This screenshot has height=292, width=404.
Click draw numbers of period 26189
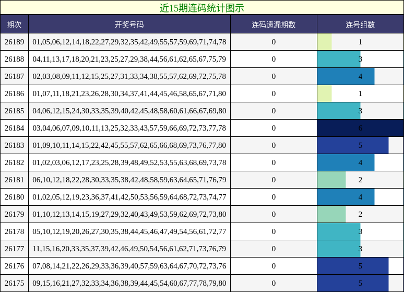click(129, 42)
